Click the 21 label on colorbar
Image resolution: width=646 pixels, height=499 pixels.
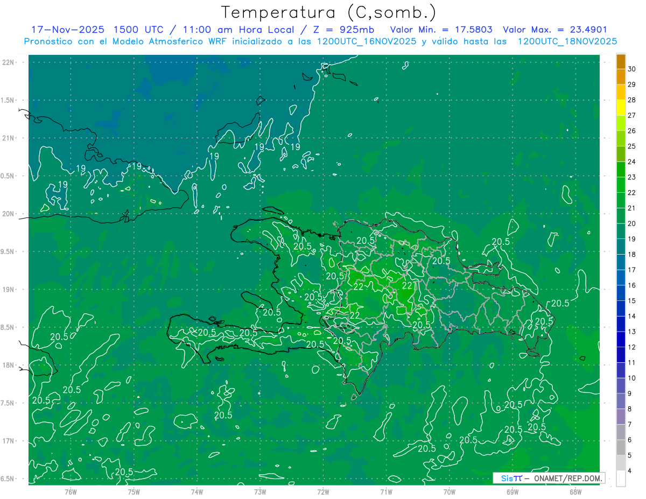tap(632, 208)
